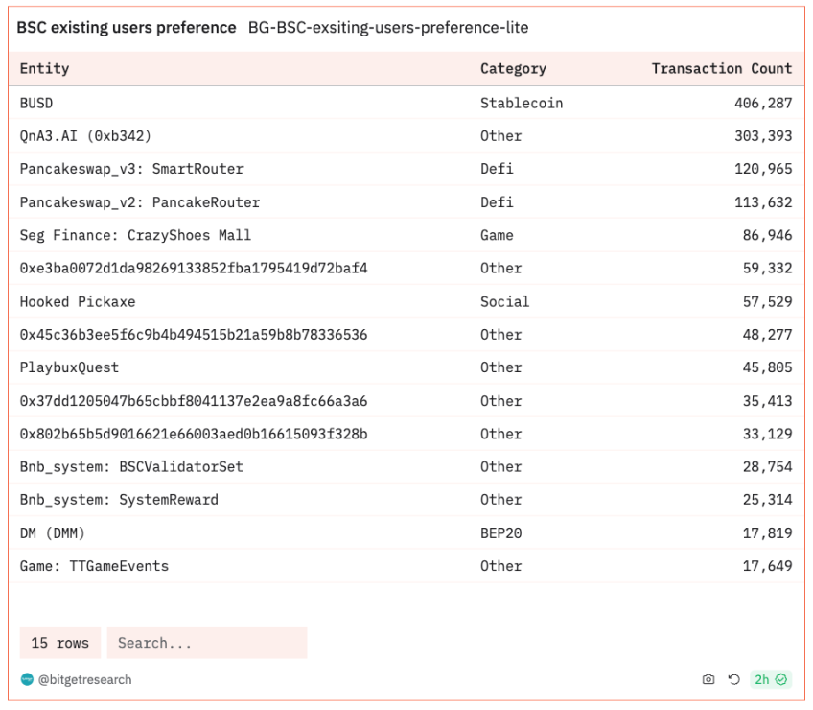Click the bitgetresearch avatar icon

[x=27, y=679]
